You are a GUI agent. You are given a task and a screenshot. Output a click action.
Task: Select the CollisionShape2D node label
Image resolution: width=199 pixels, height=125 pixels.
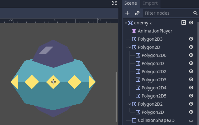[156, 120]
